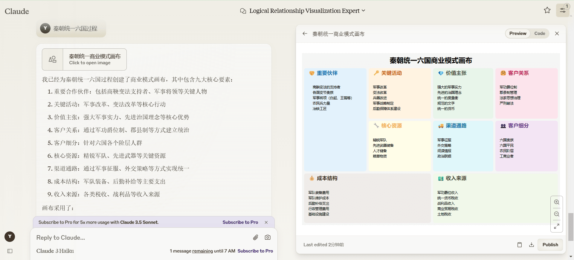Select the Claude 3 Haiku model label

pos(55,251)
